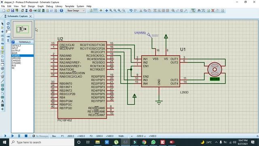Open Chrome from the Windows taskbar

(144, 142)
